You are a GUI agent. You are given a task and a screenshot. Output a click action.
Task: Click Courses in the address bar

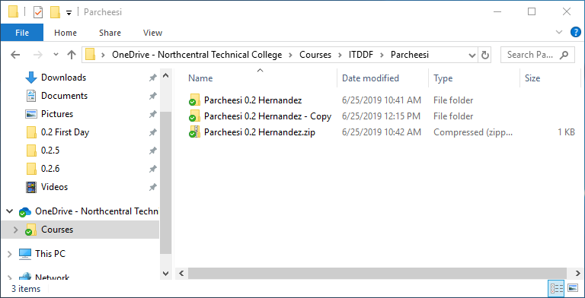click(315, 55)
